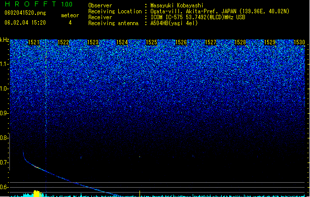Viewport: 310px width, 197px height.
Task: Click the 0.8 kHz axis label
Action: [x=4, y=138]
